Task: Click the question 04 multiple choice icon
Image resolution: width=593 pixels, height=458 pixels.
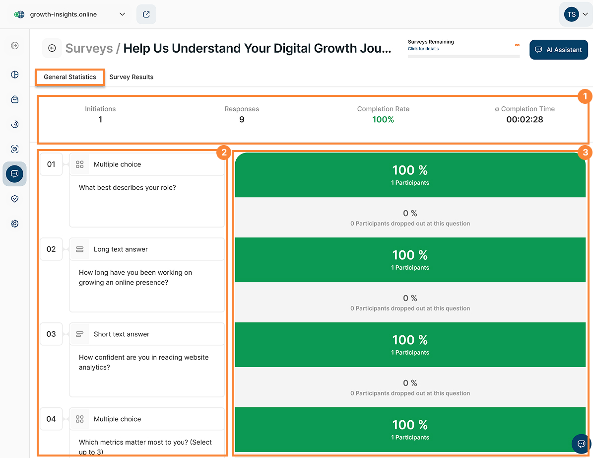Action: (x=79, y=419)
